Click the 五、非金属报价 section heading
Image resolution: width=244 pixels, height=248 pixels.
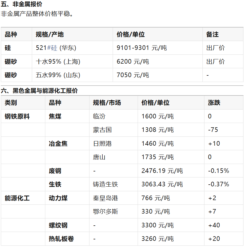click(22, 4)
